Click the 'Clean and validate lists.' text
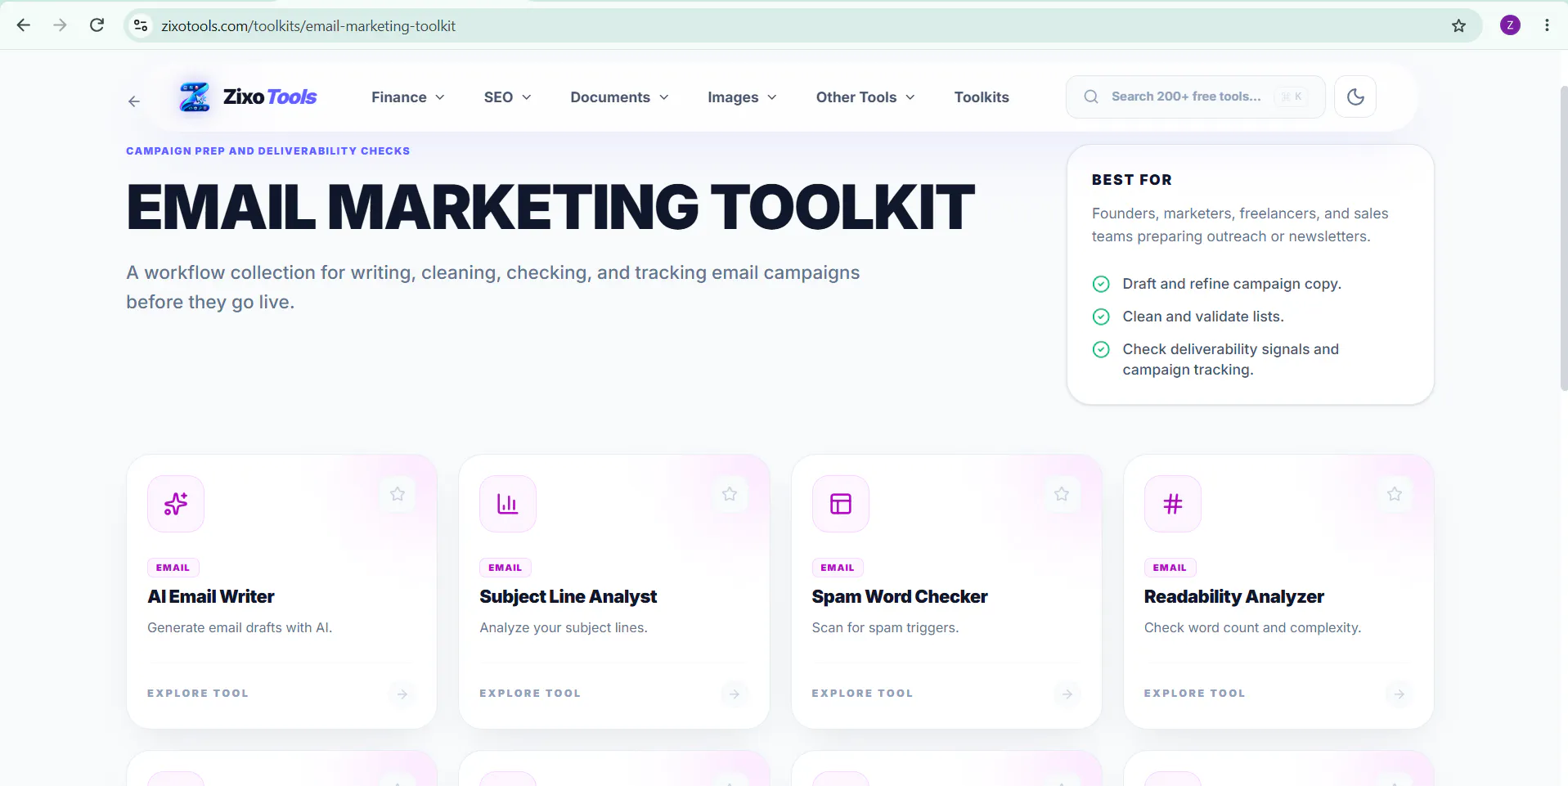Image resolution: width=1568 pixels, height=786 pixels. (x=1203, y=317)
